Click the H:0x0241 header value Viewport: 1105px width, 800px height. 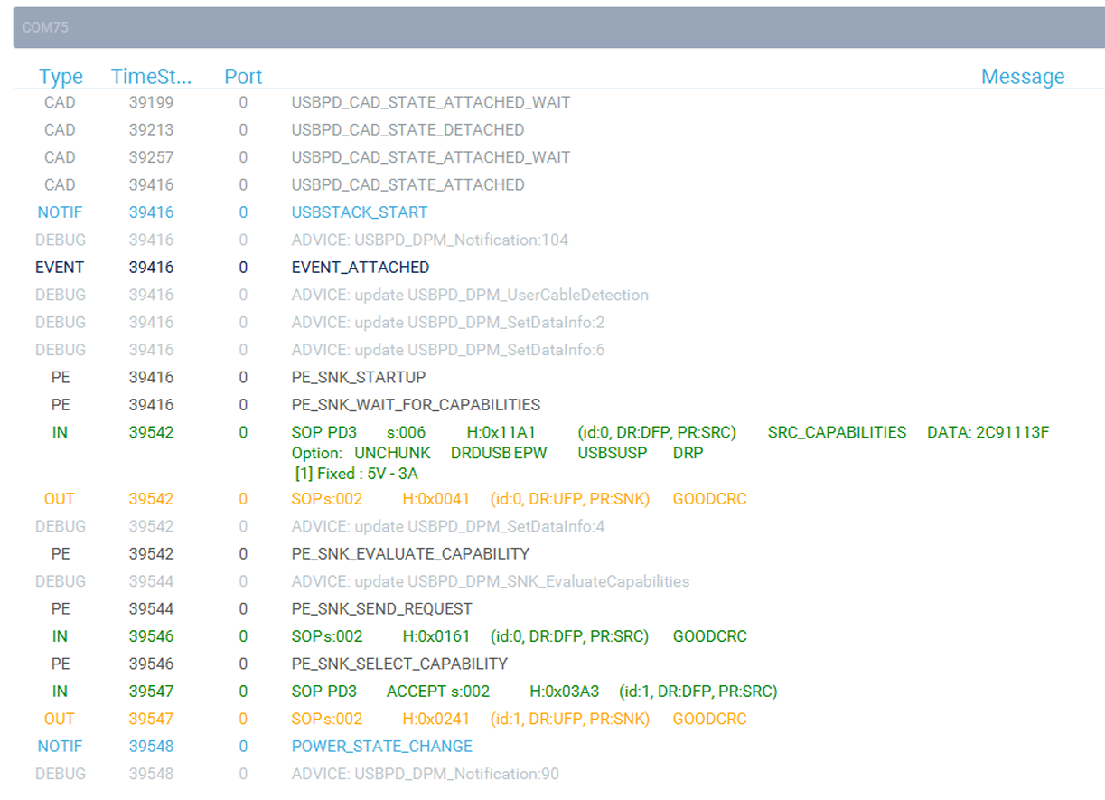436,719
